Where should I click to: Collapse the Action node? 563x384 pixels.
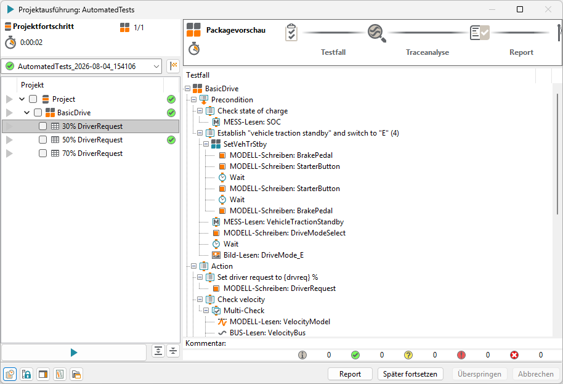(194, 266)
